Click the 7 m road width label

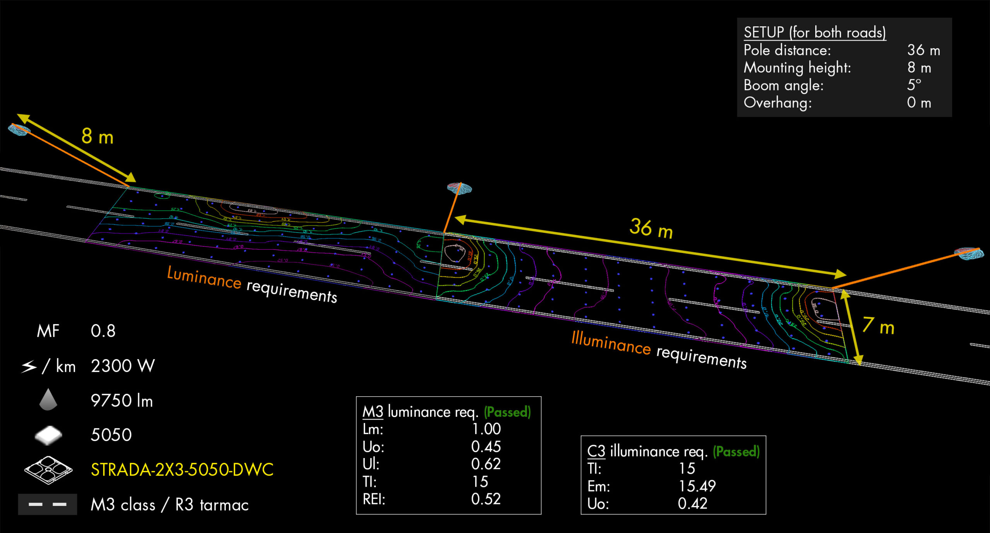[x=878, y=326]
